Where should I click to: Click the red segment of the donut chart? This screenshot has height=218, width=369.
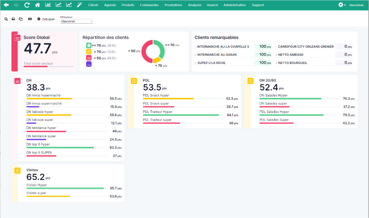[145, 51]
